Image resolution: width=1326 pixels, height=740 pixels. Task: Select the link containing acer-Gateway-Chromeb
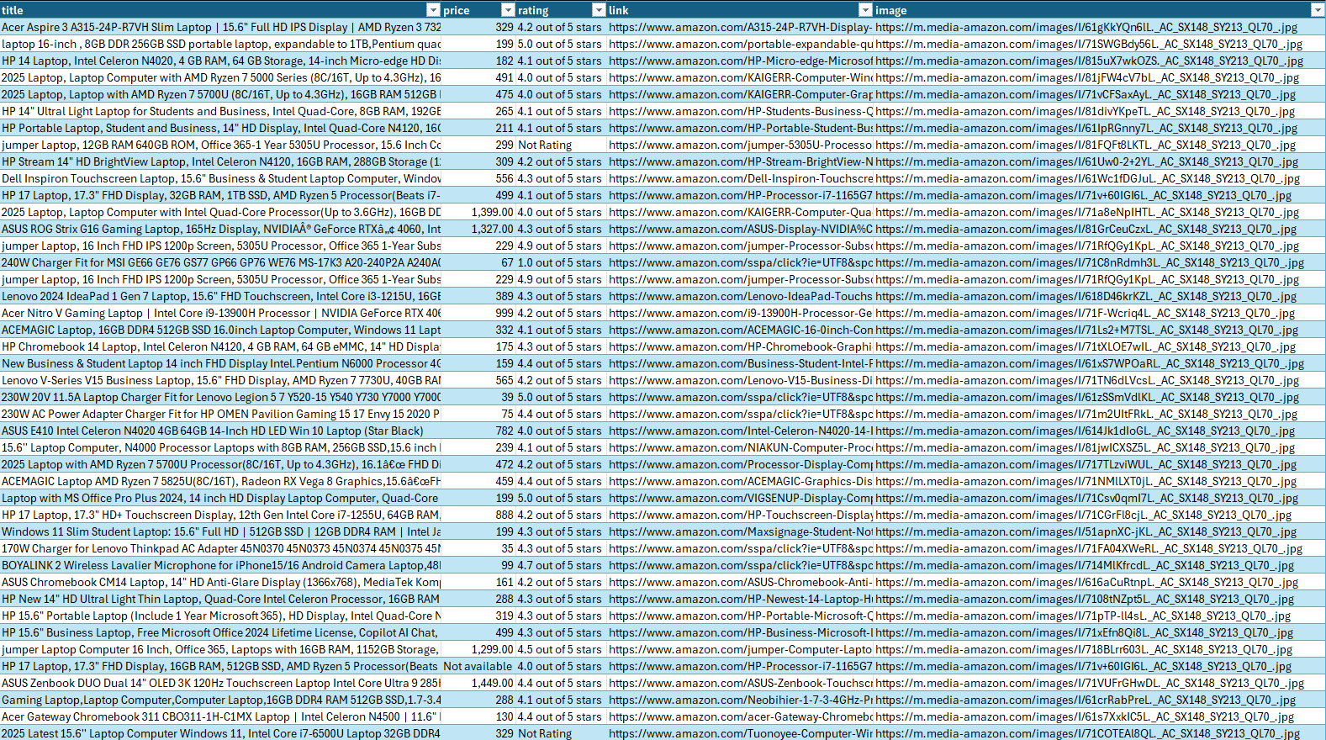[741, 716]
